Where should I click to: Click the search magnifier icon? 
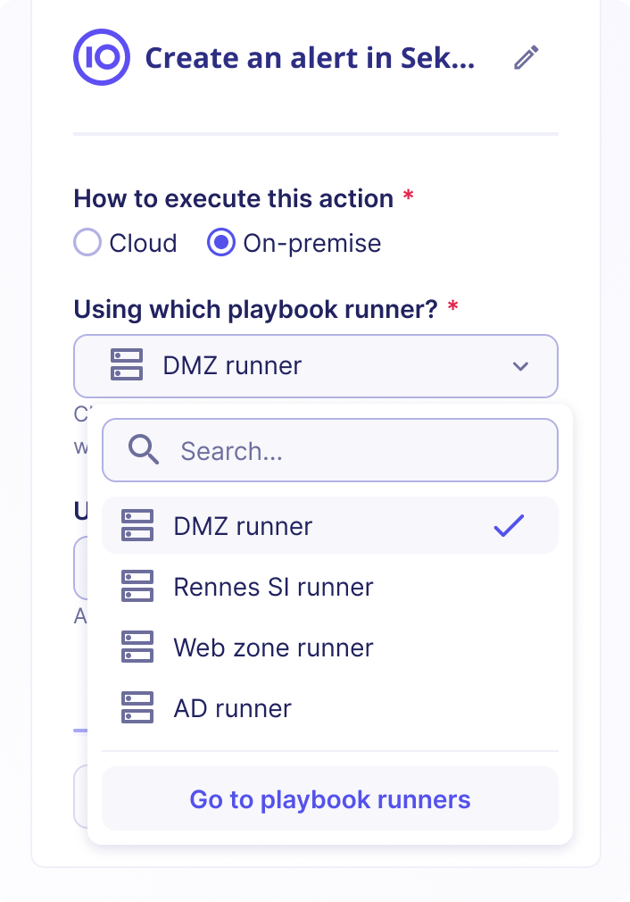(141, 449)
